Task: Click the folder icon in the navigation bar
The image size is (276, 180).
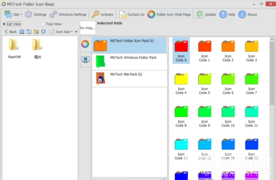Action: (x=36, y=31)
